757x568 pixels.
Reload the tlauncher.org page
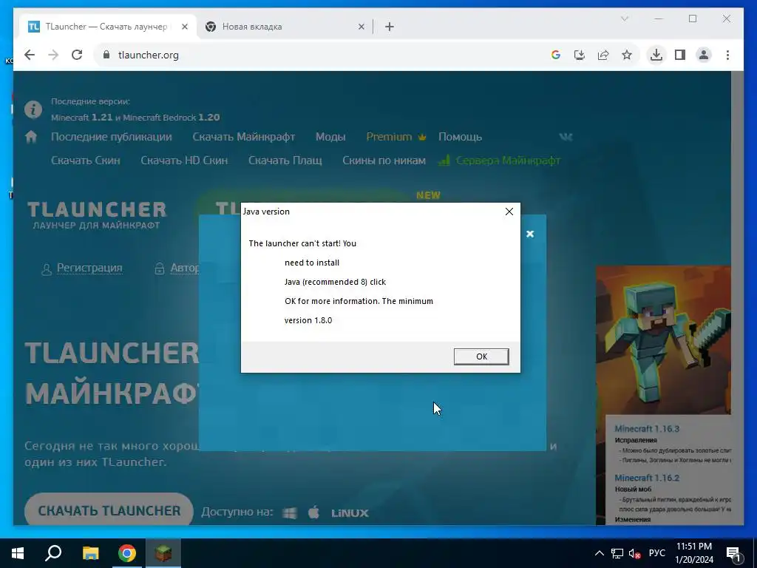click(77, 55)
